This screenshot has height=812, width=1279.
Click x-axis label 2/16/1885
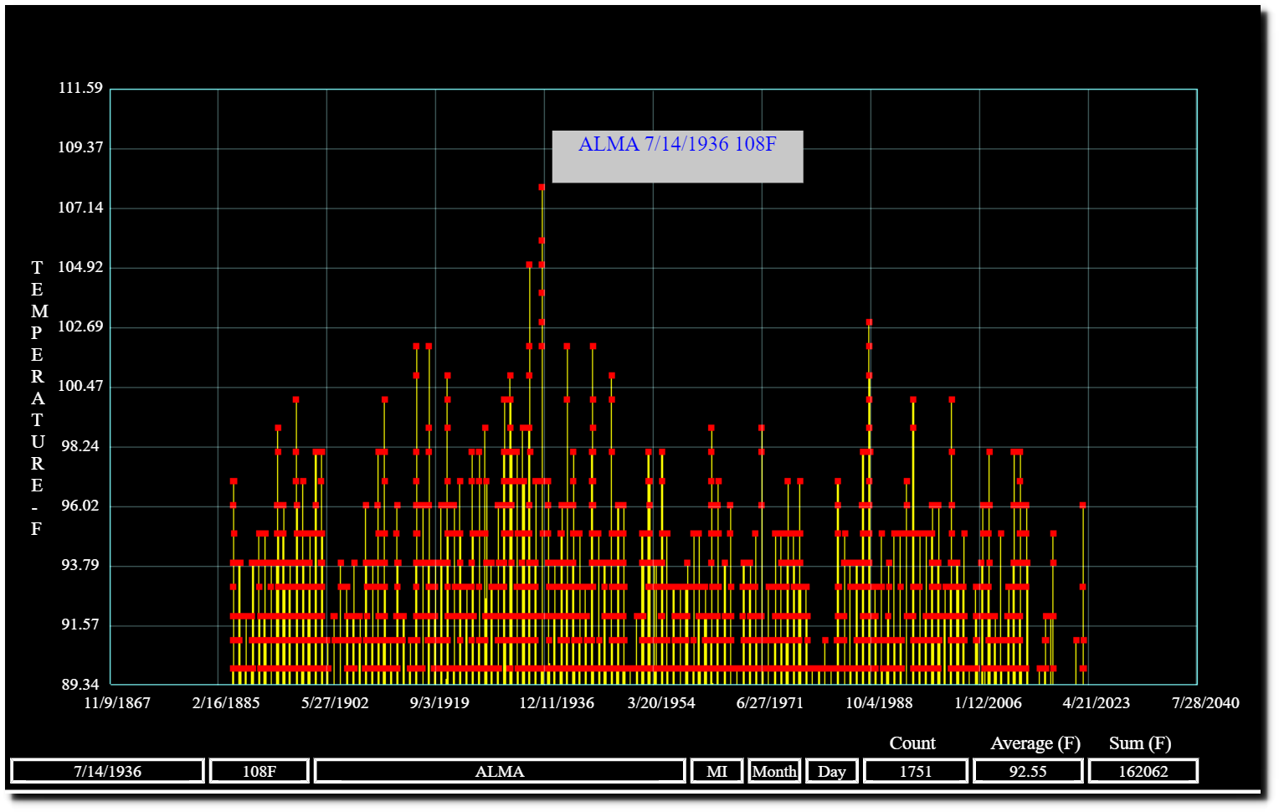click(226, 703)
